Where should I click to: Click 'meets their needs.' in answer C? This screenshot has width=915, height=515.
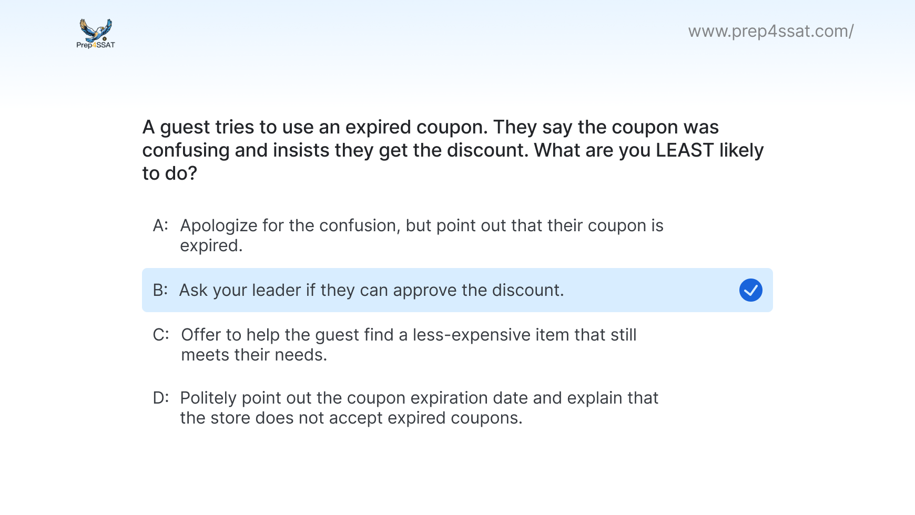[x=254, y=355]
